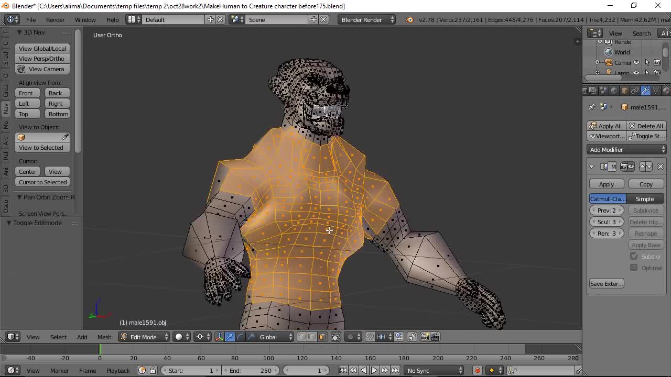Toggle modifier viewport eye icon

point(631,167)
